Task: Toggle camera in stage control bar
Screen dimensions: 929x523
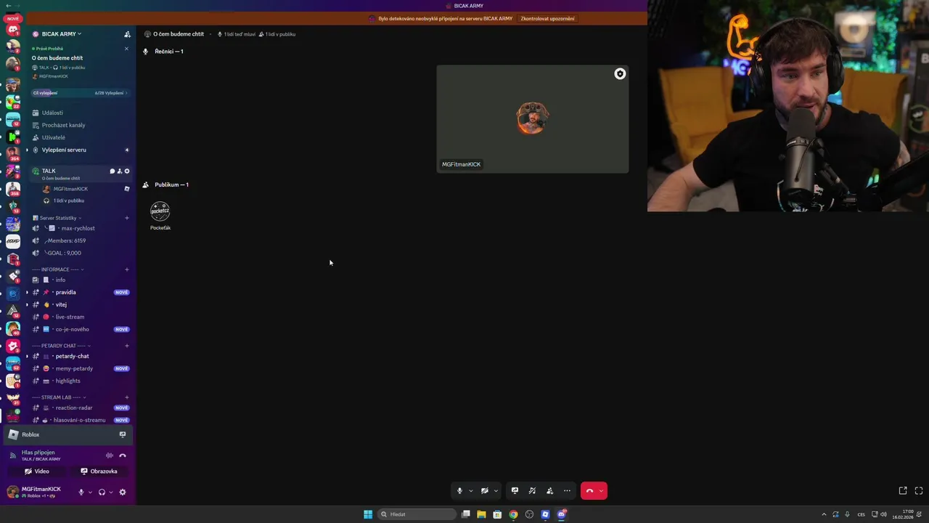Action: (x=485, y=491)
